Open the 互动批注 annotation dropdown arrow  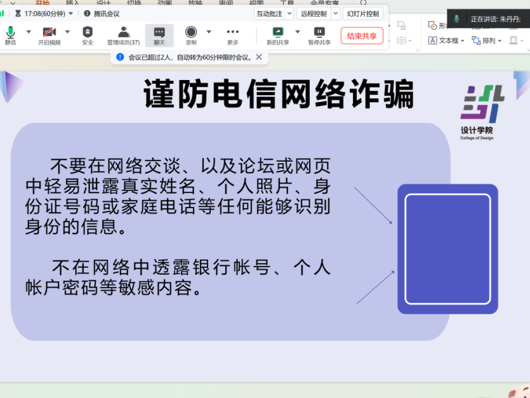point(289,13)
